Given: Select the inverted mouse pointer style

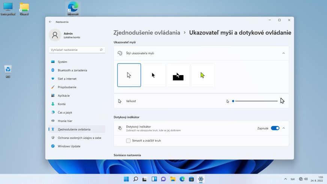Looking at the screenshot, I should click(178, 75).
